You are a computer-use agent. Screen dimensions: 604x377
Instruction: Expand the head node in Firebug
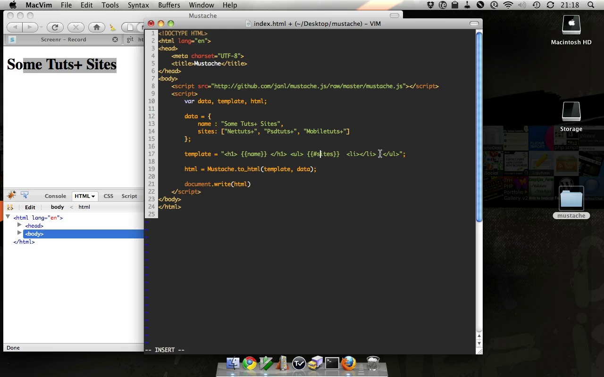[x=19, y=225]
